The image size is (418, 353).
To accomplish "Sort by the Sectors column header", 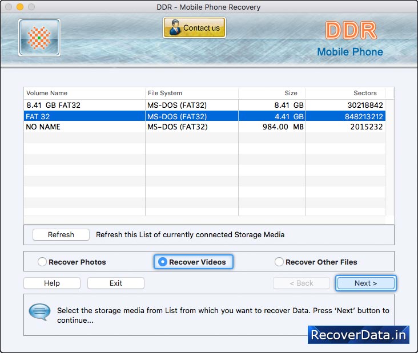I will tap(345, 93).
